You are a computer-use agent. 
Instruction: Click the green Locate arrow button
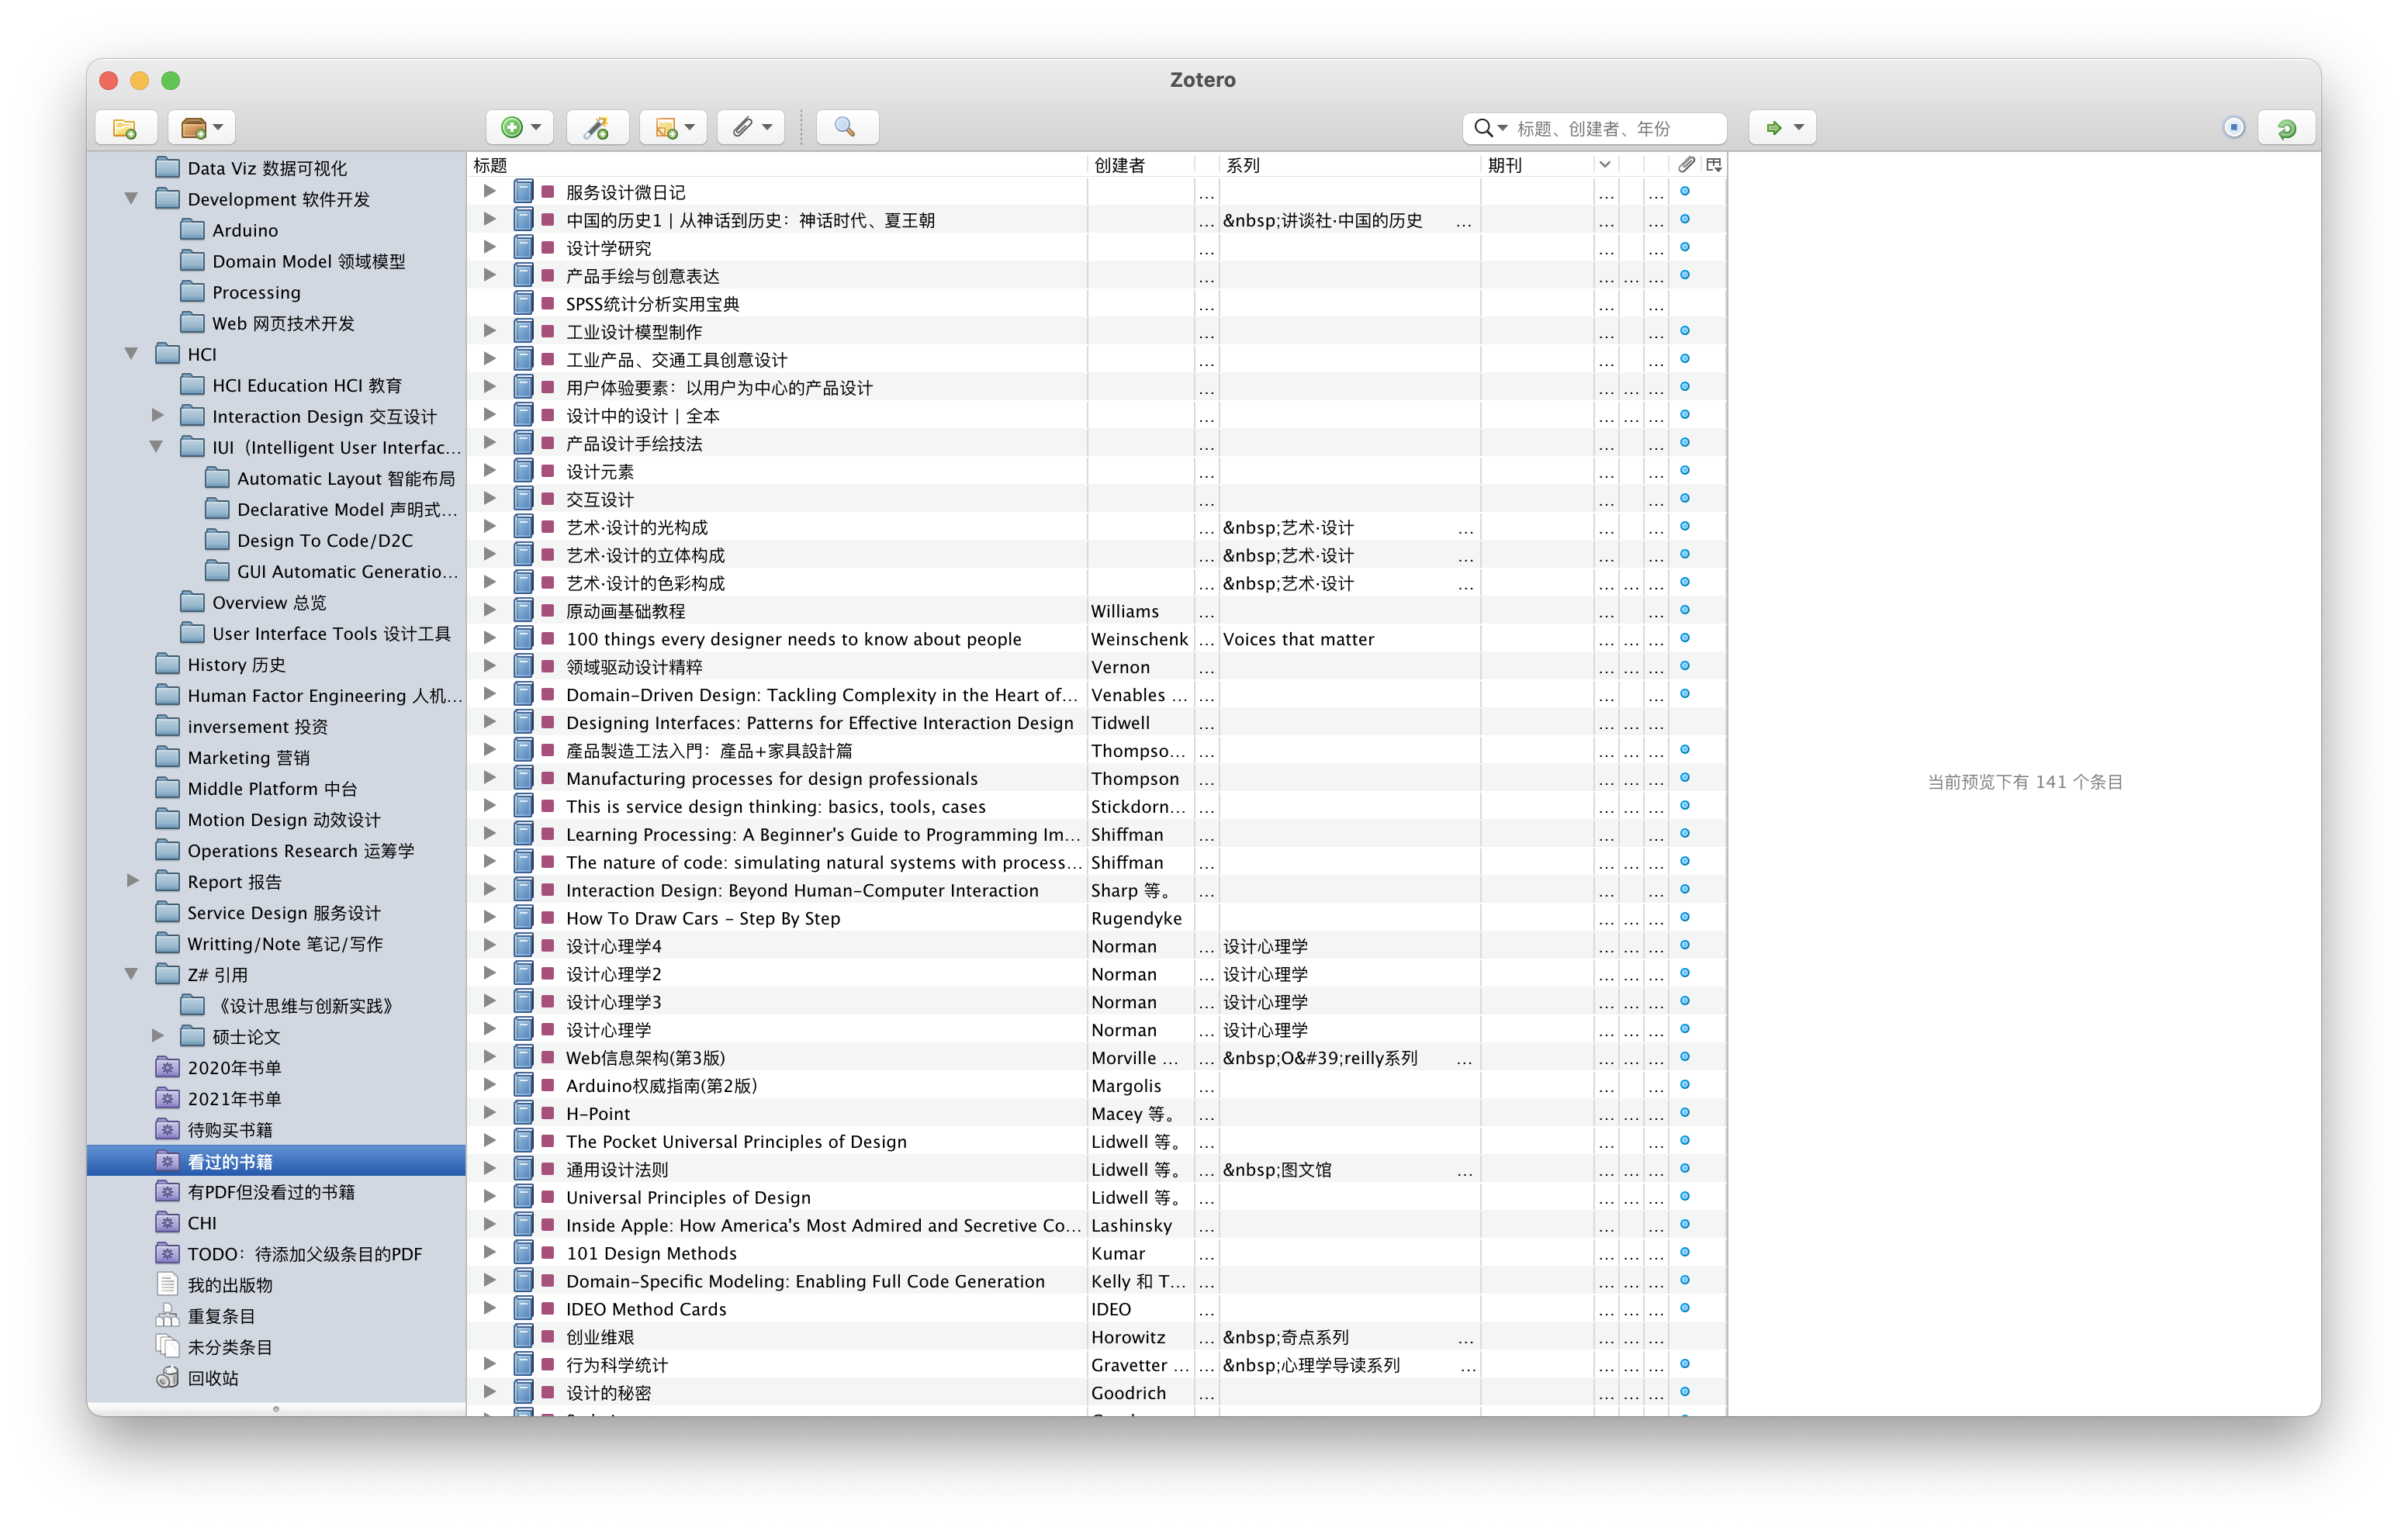point(1773,128)
